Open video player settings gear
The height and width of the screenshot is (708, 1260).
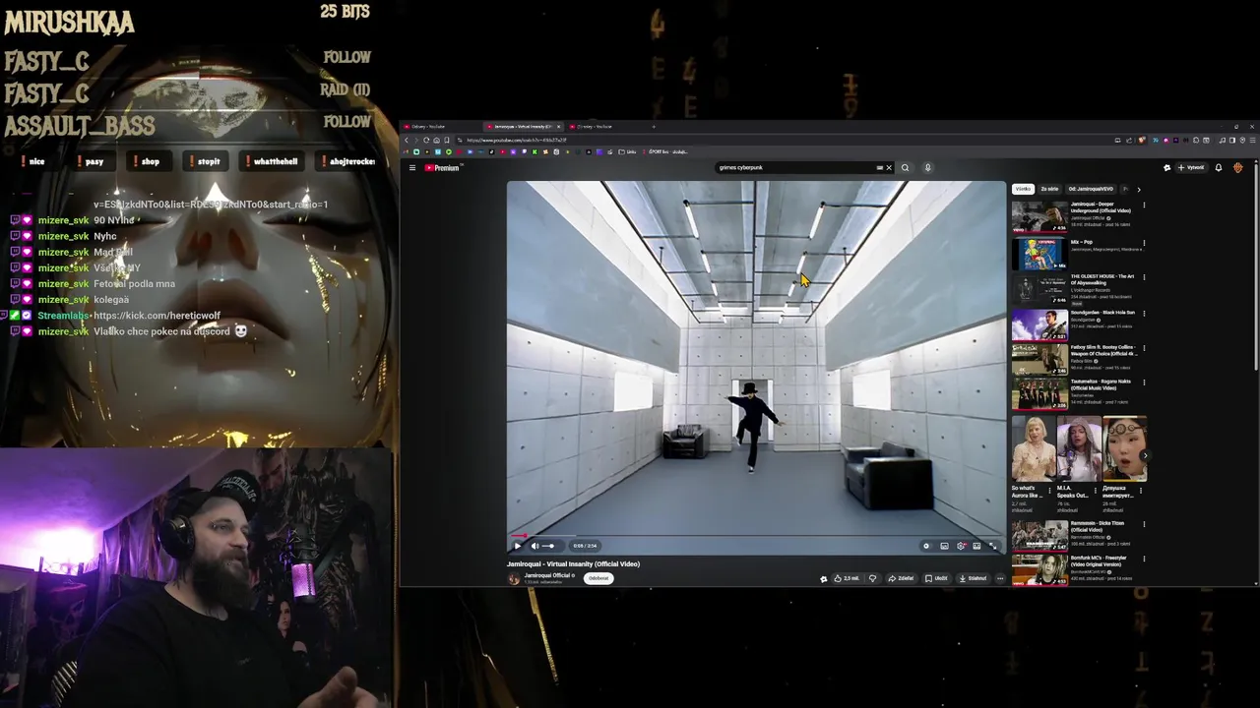pyautogui.click(x=961, y=546)
